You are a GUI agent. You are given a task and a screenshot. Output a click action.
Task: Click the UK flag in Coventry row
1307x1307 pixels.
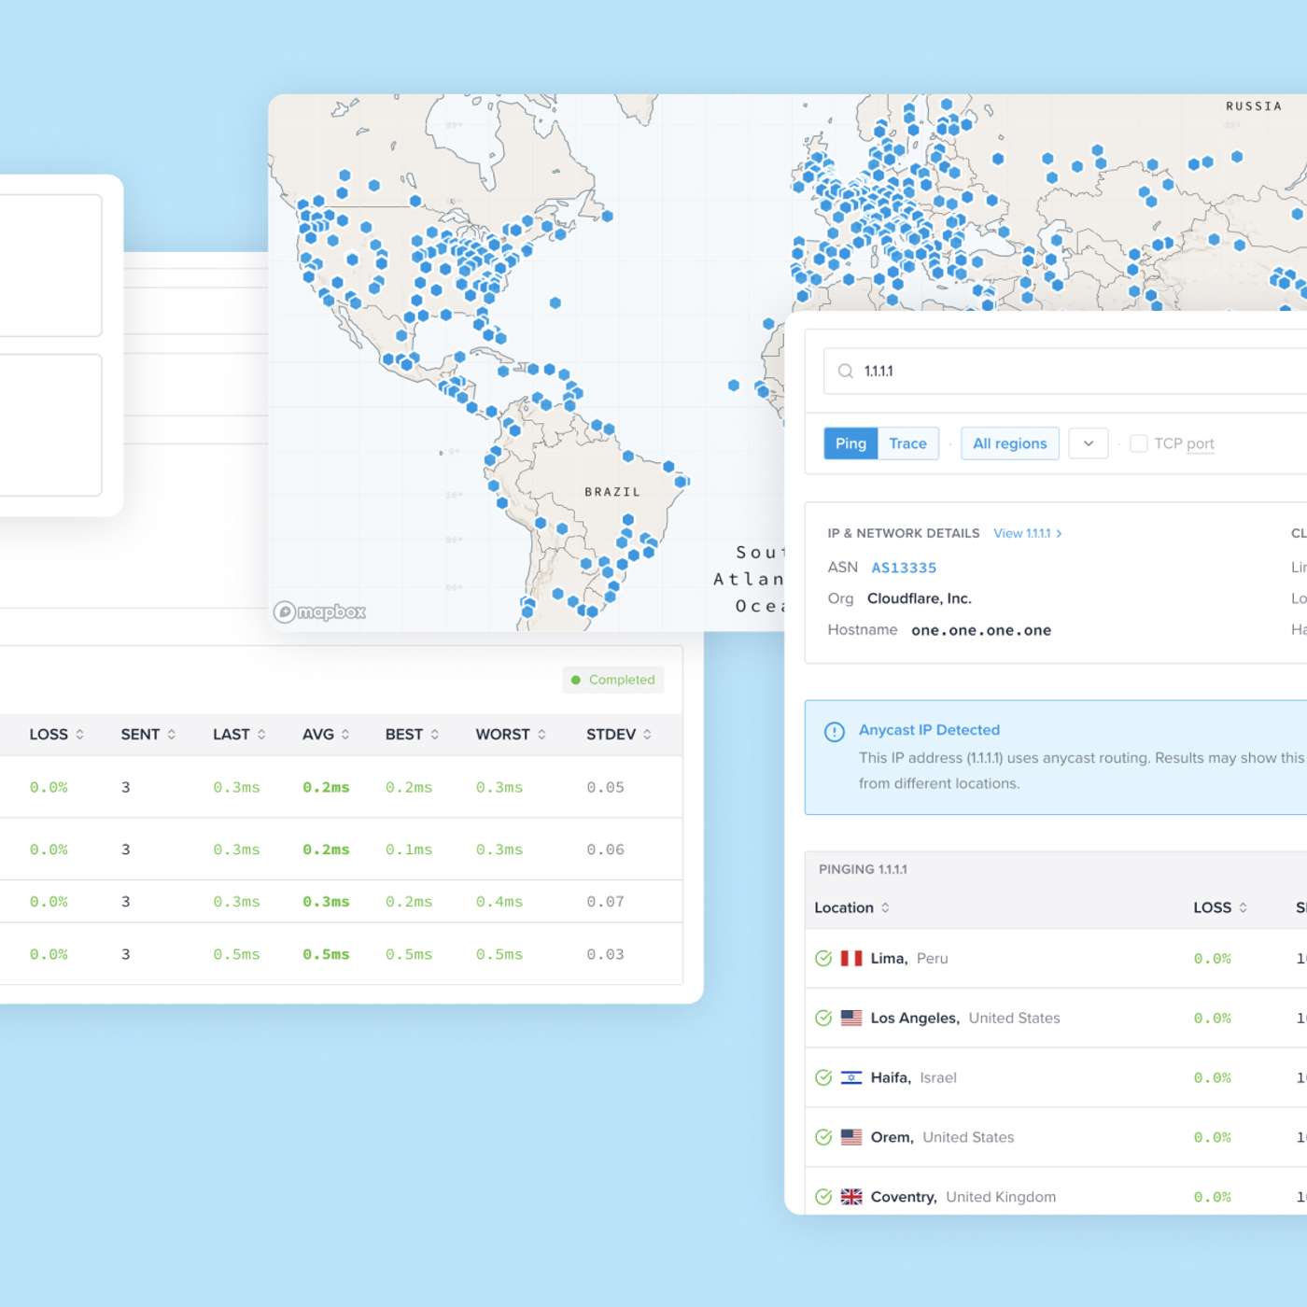pos(851,1198)
